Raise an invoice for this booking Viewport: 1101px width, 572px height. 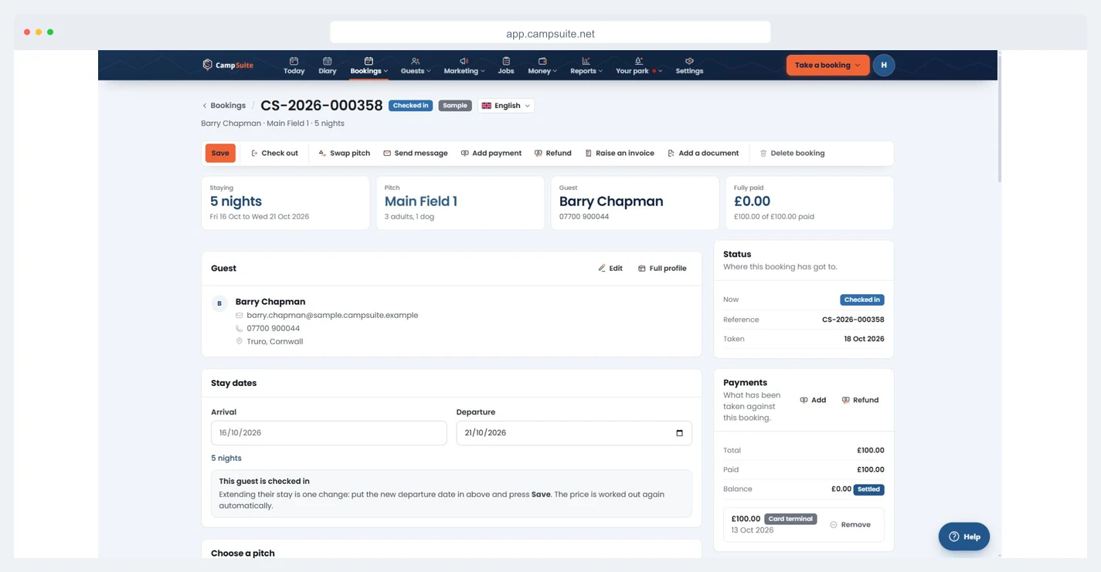tap(620, 153)
